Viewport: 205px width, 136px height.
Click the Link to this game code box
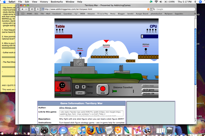pyautogui.click(x=91, y=113)
